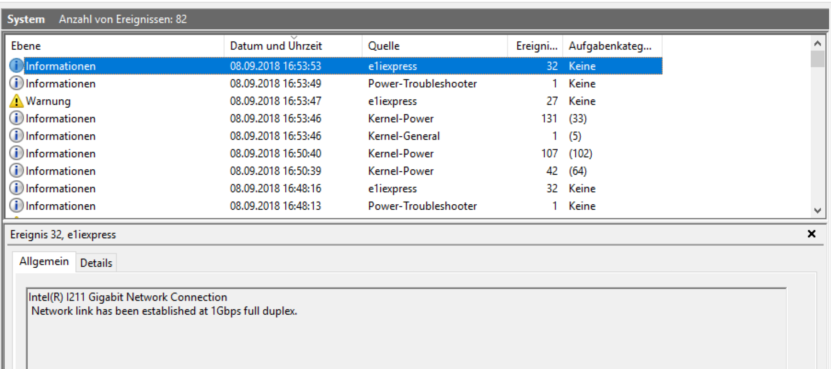
Task: Sort by Ebene column header
Action: [115, 46]
